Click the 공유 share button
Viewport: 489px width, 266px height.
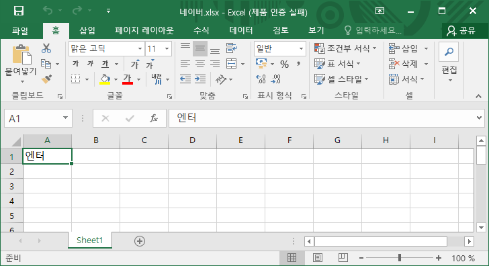click(461, 30)
